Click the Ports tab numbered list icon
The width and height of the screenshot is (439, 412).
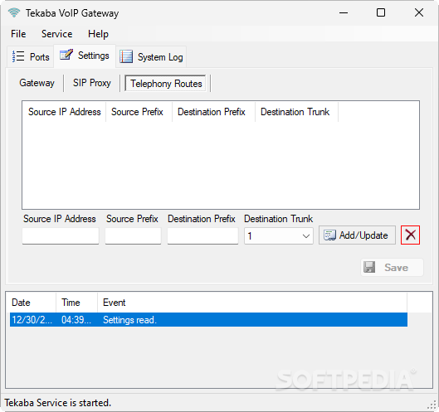[x=18, y=56]
